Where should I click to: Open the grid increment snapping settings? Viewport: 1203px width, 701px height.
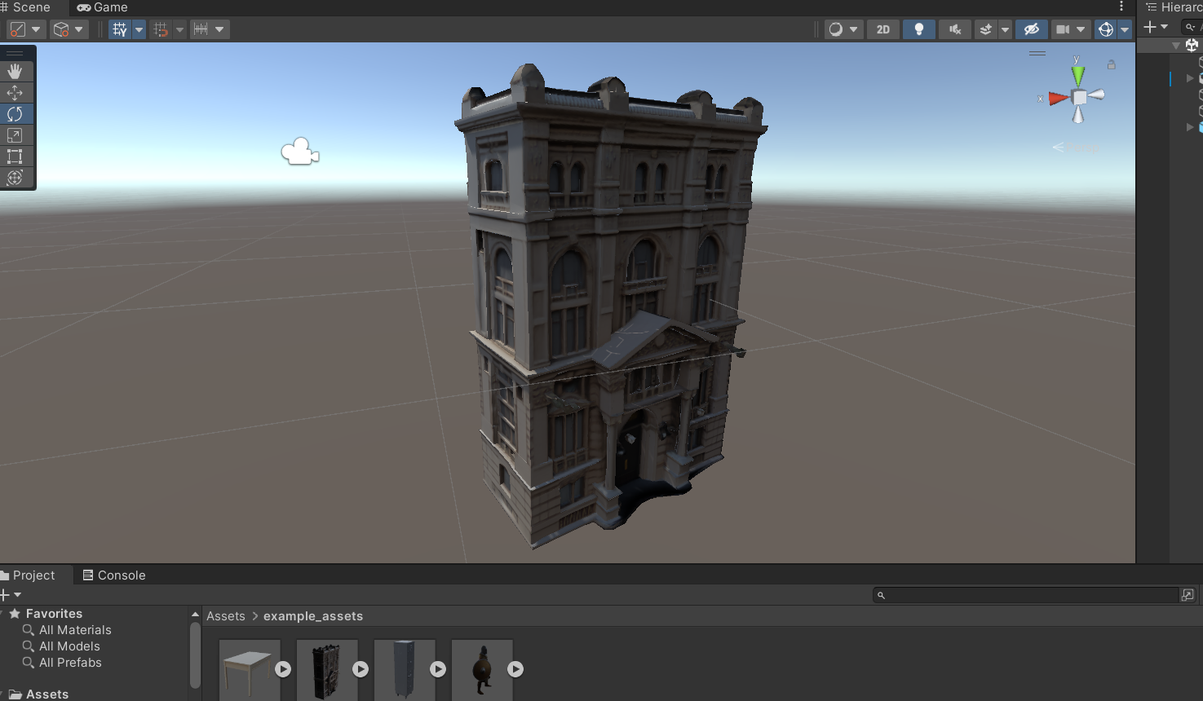[218, 29]
